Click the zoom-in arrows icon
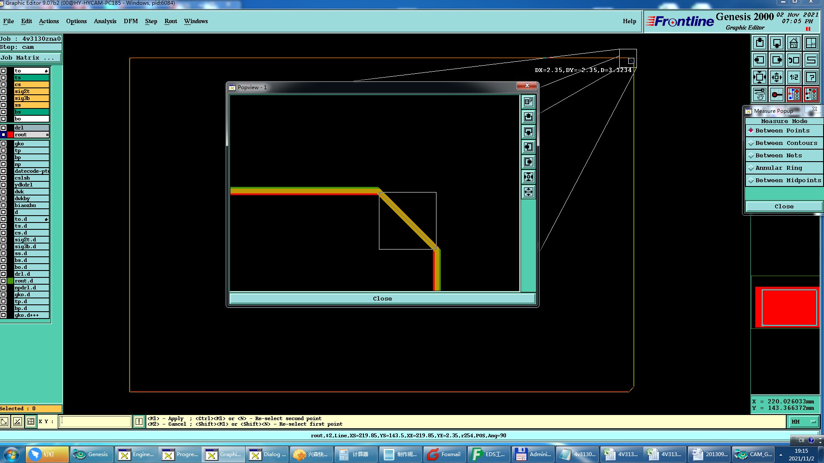This screenshot has width=824, height=463. tap(759, 78)
